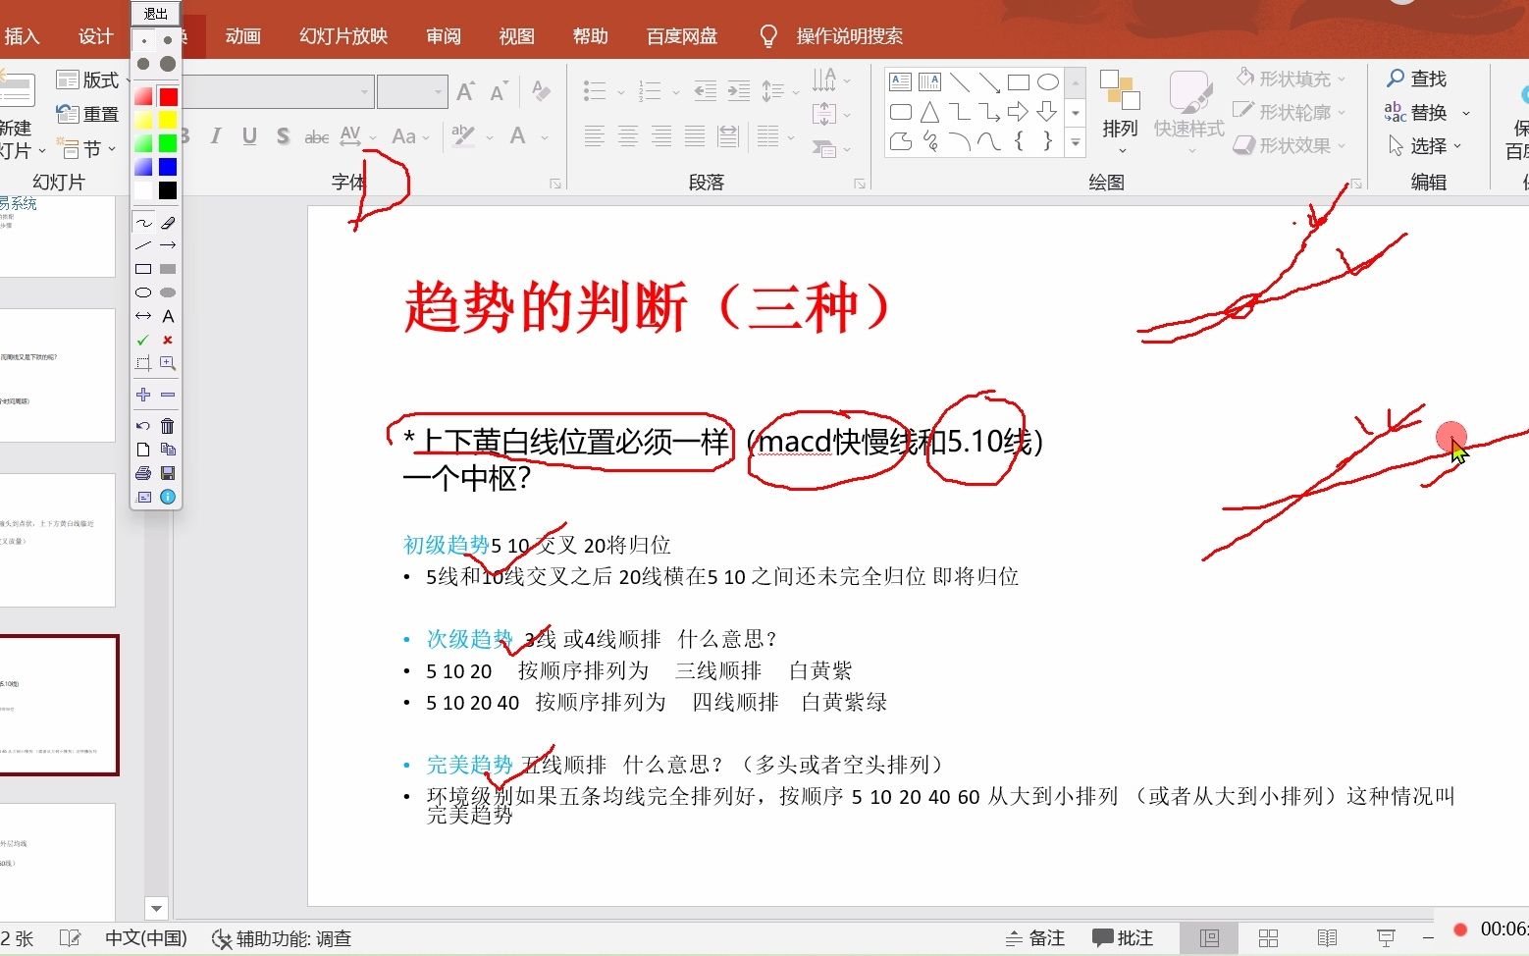Open the Baidu Netdisk (百度网盘) tab
Screen dimensions: 1529x956
point(681,36)
